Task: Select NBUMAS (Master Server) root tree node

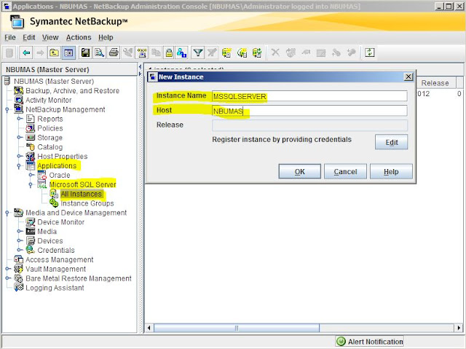Action: coord(53,81)
